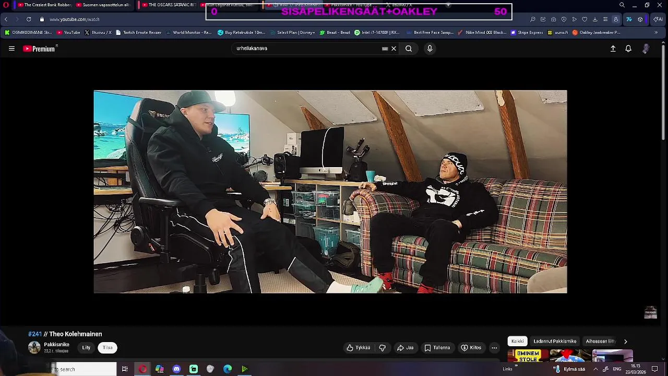The image size is (668, 376).
Task: Select the Lataanut Pakkismike chip
Action: pyautogui.click(x=555, y=341)
